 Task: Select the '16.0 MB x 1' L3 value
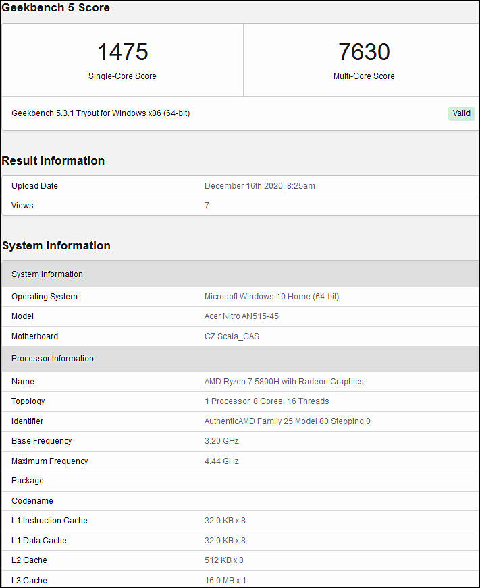tap(225, 581)
